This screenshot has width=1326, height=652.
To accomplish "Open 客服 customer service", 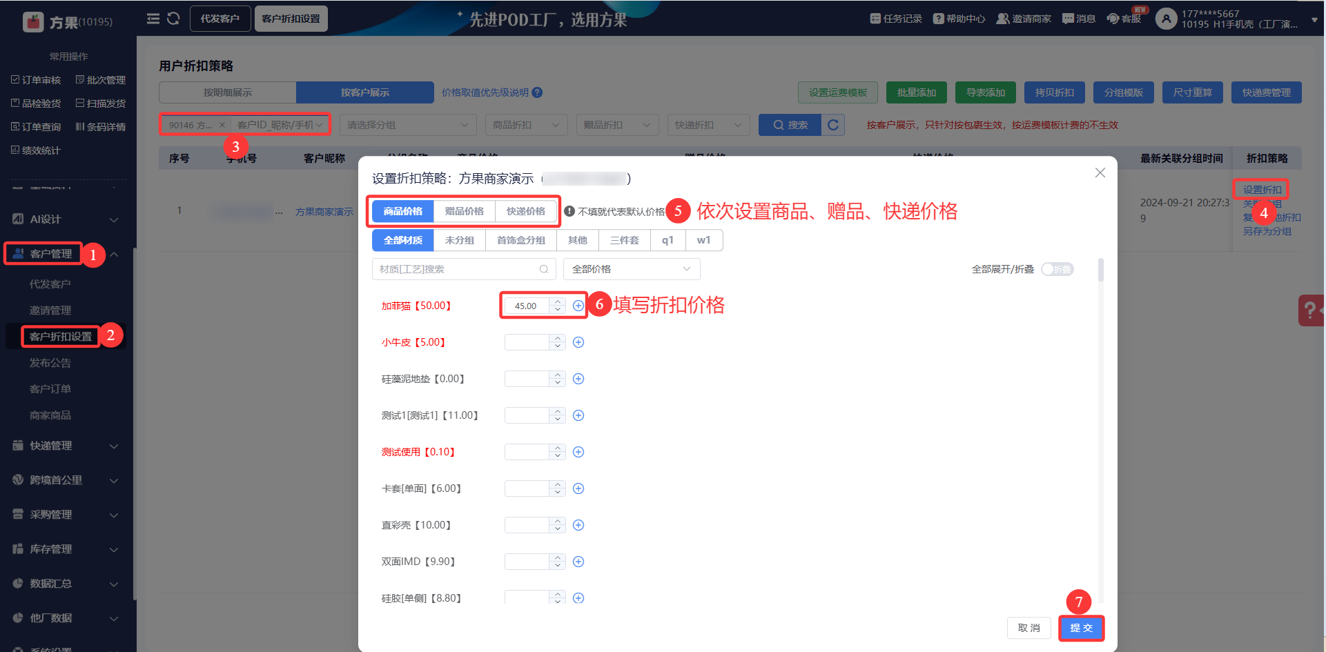I will 1124,19.
